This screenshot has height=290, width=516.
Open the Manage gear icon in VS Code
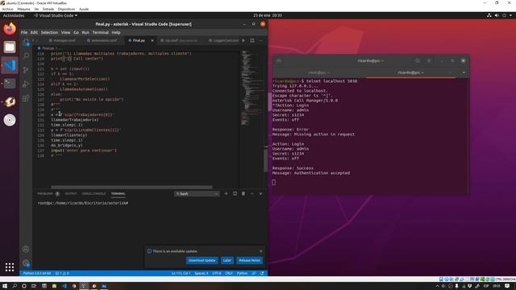26,263
